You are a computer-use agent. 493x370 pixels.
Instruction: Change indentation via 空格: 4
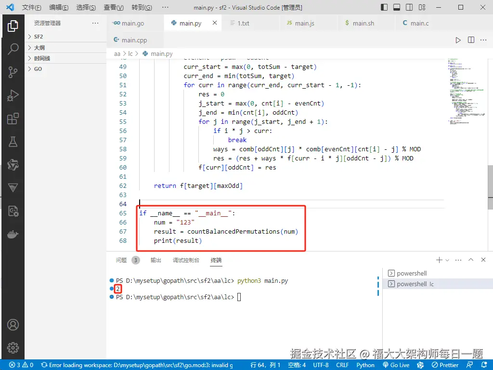click(x=297, y=365)
